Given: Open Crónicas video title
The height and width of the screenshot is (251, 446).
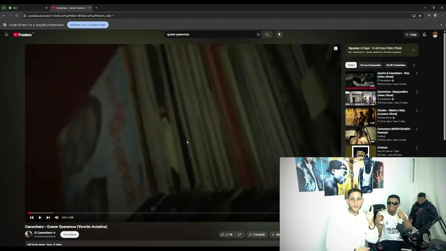Looking at the screenshot, I should 382,147.
